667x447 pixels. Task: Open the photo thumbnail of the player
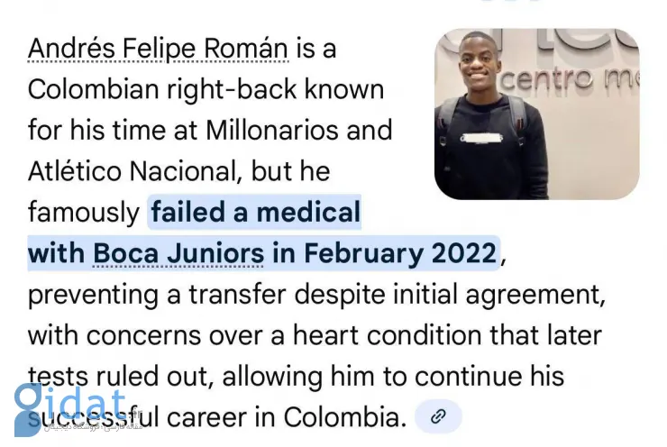pos(536,114)
